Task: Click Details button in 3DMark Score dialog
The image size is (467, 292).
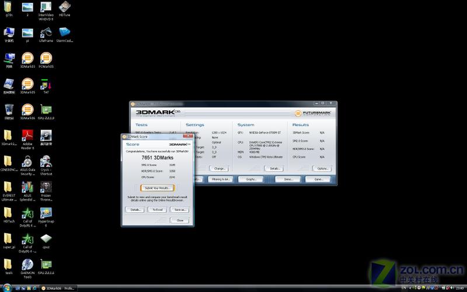Action: pos(135,210)
